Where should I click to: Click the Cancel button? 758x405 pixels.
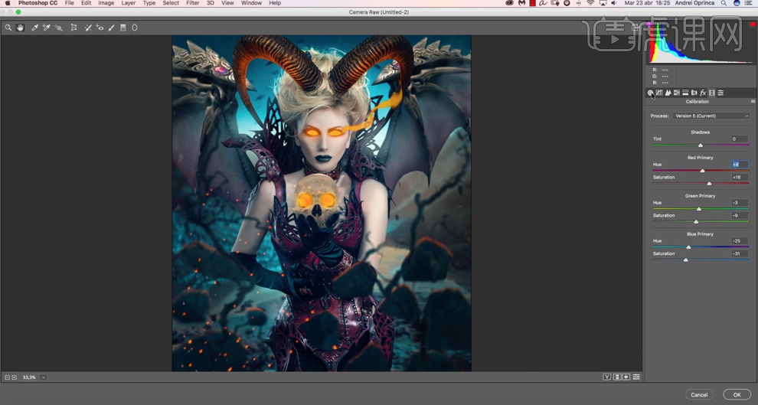[x=699, y=394]
